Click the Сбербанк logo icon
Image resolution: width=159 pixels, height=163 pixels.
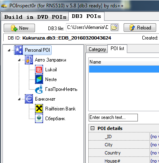[39, 119]
